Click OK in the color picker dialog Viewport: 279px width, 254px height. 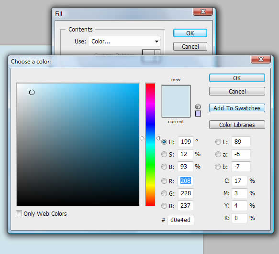pyautogui.click(x=237, y=78)
